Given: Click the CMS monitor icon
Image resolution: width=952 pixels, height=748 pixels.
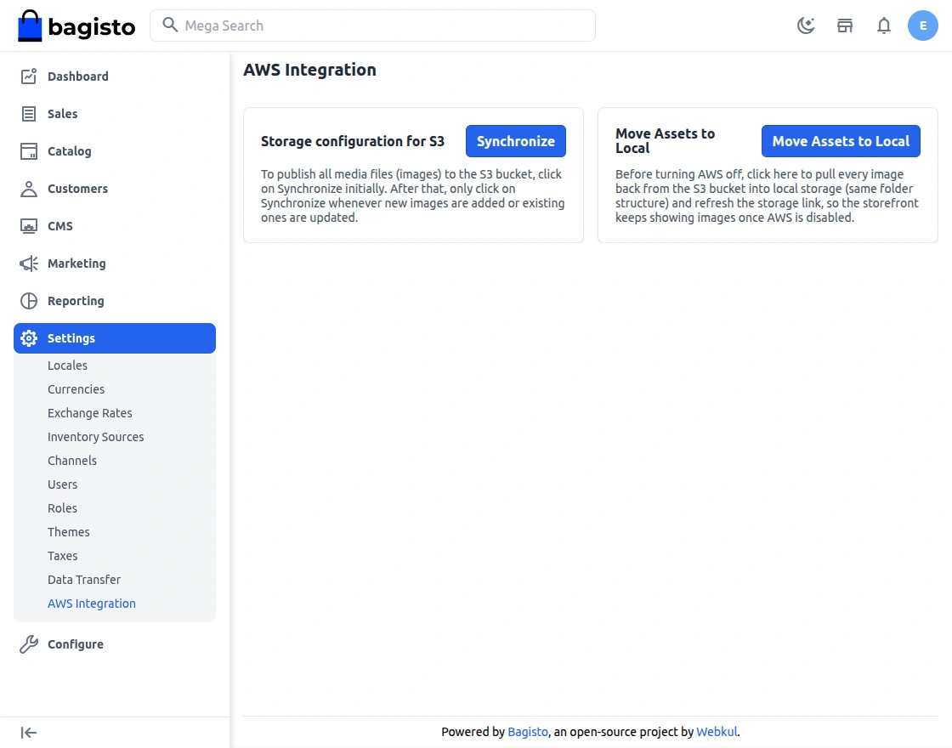Looking at the screenshot, I should click(29, 226).
